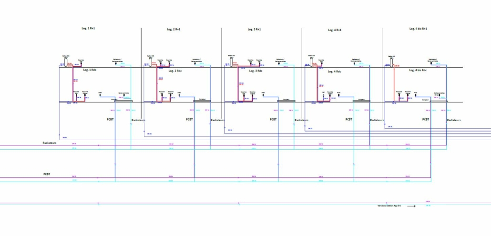The width and height of the screenshot is (491, 236).
Task: Select the 'Log. 4 R+1' heading
Action: tap(335, 30)
